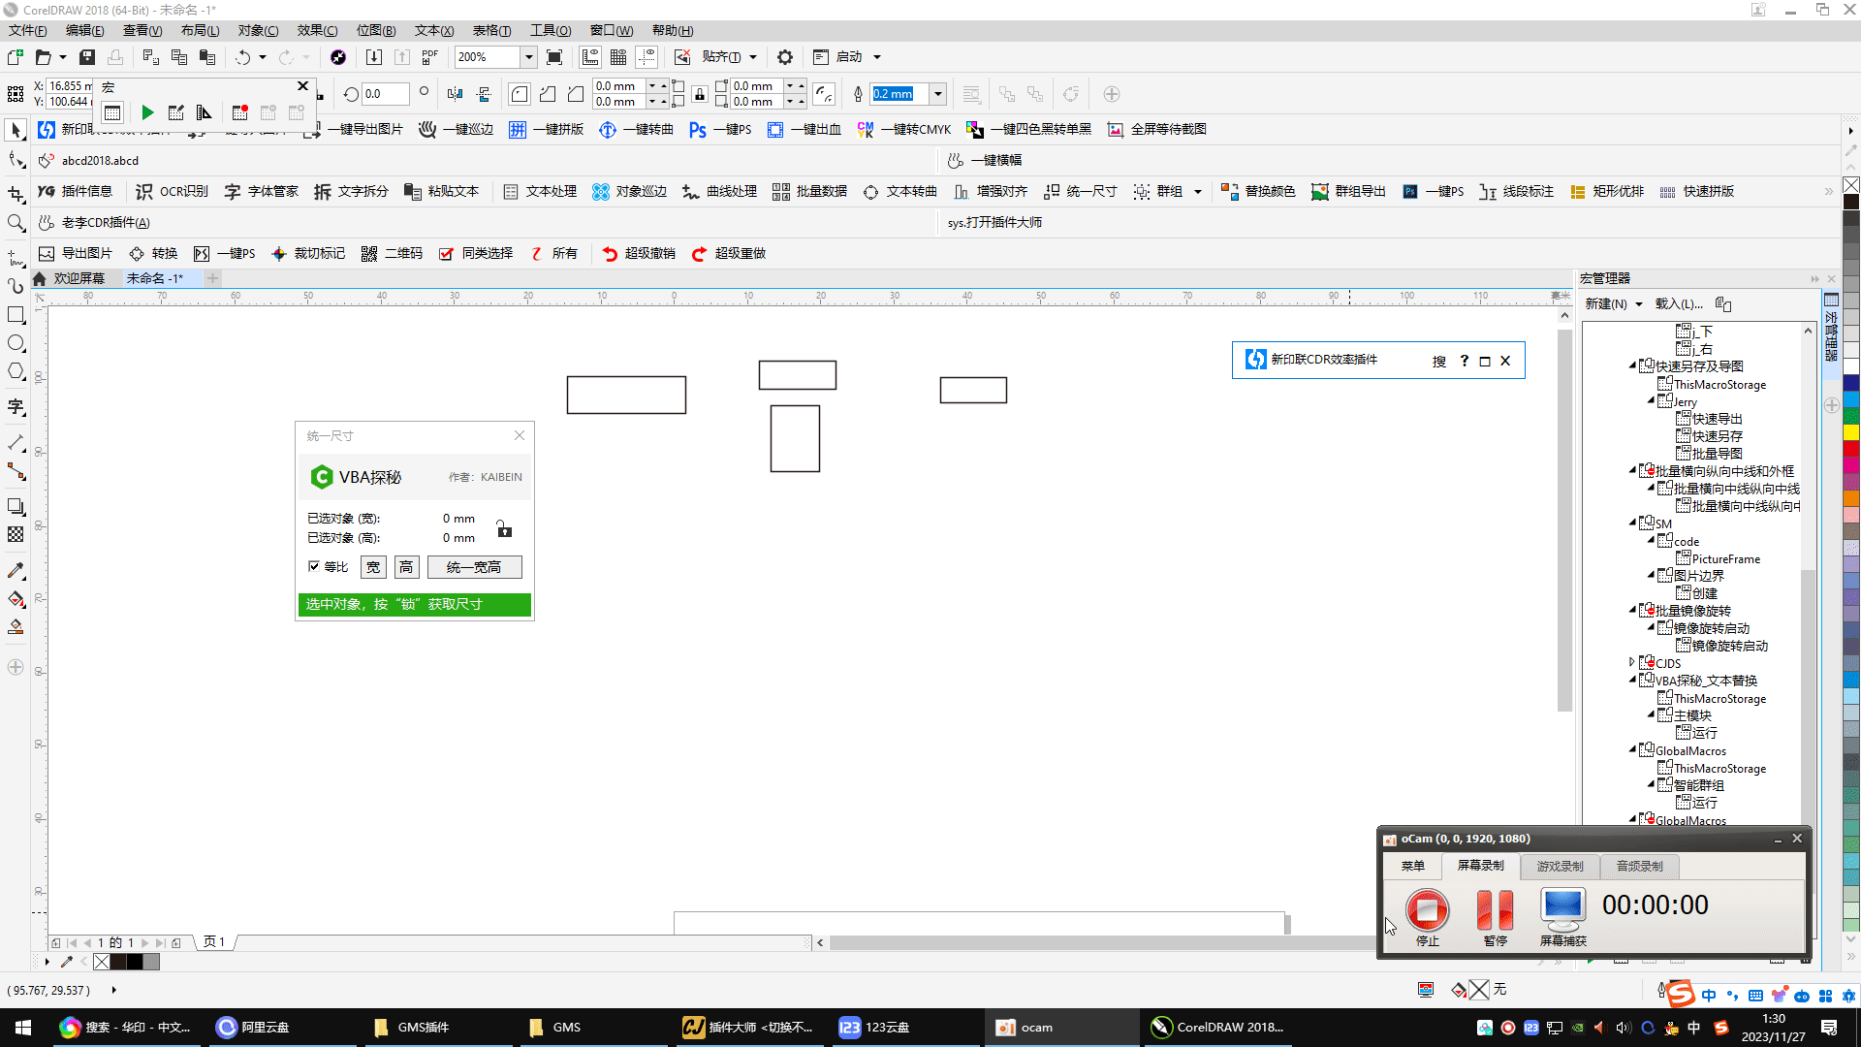
Task: Open the 工具(O) menu
Action: coord(551,30)
